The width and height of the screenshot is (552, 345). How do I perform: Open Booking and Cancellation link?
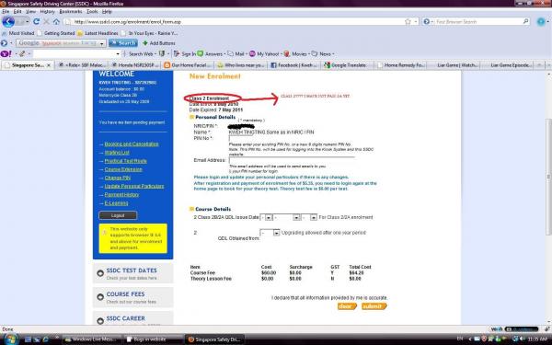coord(132,144)
